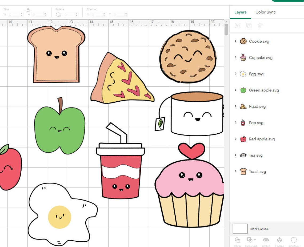
Task: Click the Width size input field
Action: pos(14,14)
